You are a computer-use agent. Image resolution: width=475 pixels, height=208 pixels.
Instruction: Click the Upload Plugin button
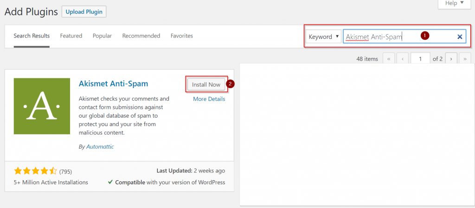(84, 12)
